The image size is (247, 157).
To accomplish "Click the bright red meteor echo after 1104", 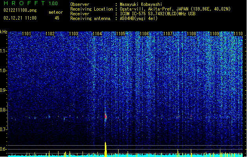I will [x=106, y=116].
